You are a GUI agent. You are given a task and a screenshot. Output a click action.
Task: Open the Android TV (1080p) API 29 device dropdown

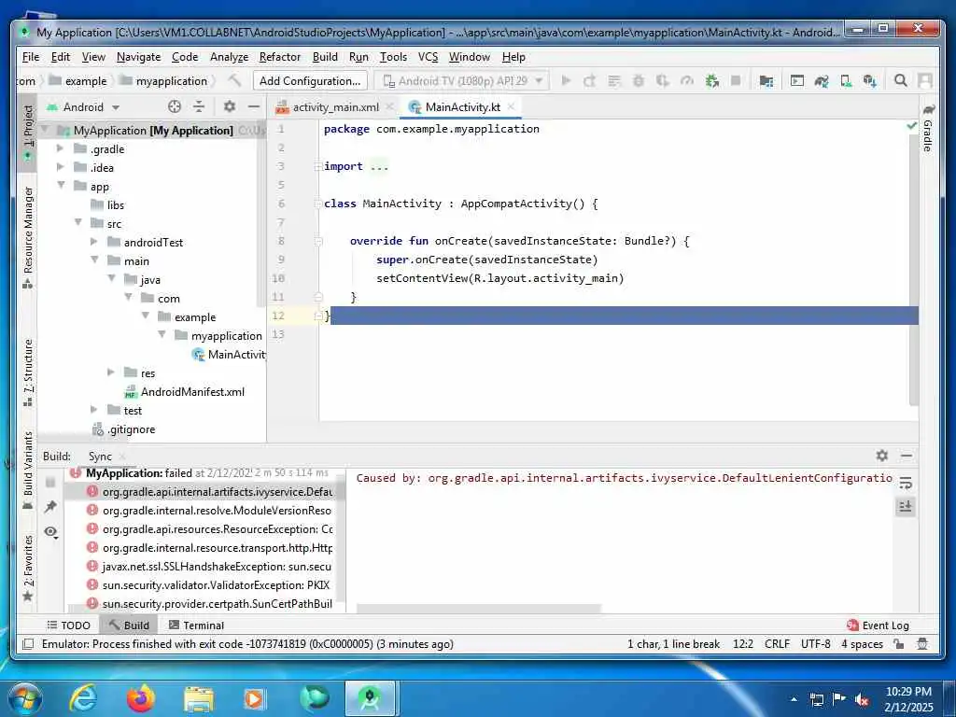(462, 80)
